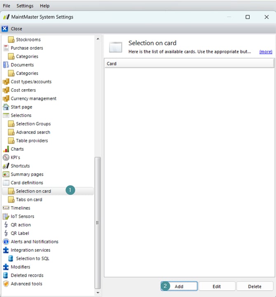Click the IoT Sensors icon

6,216
